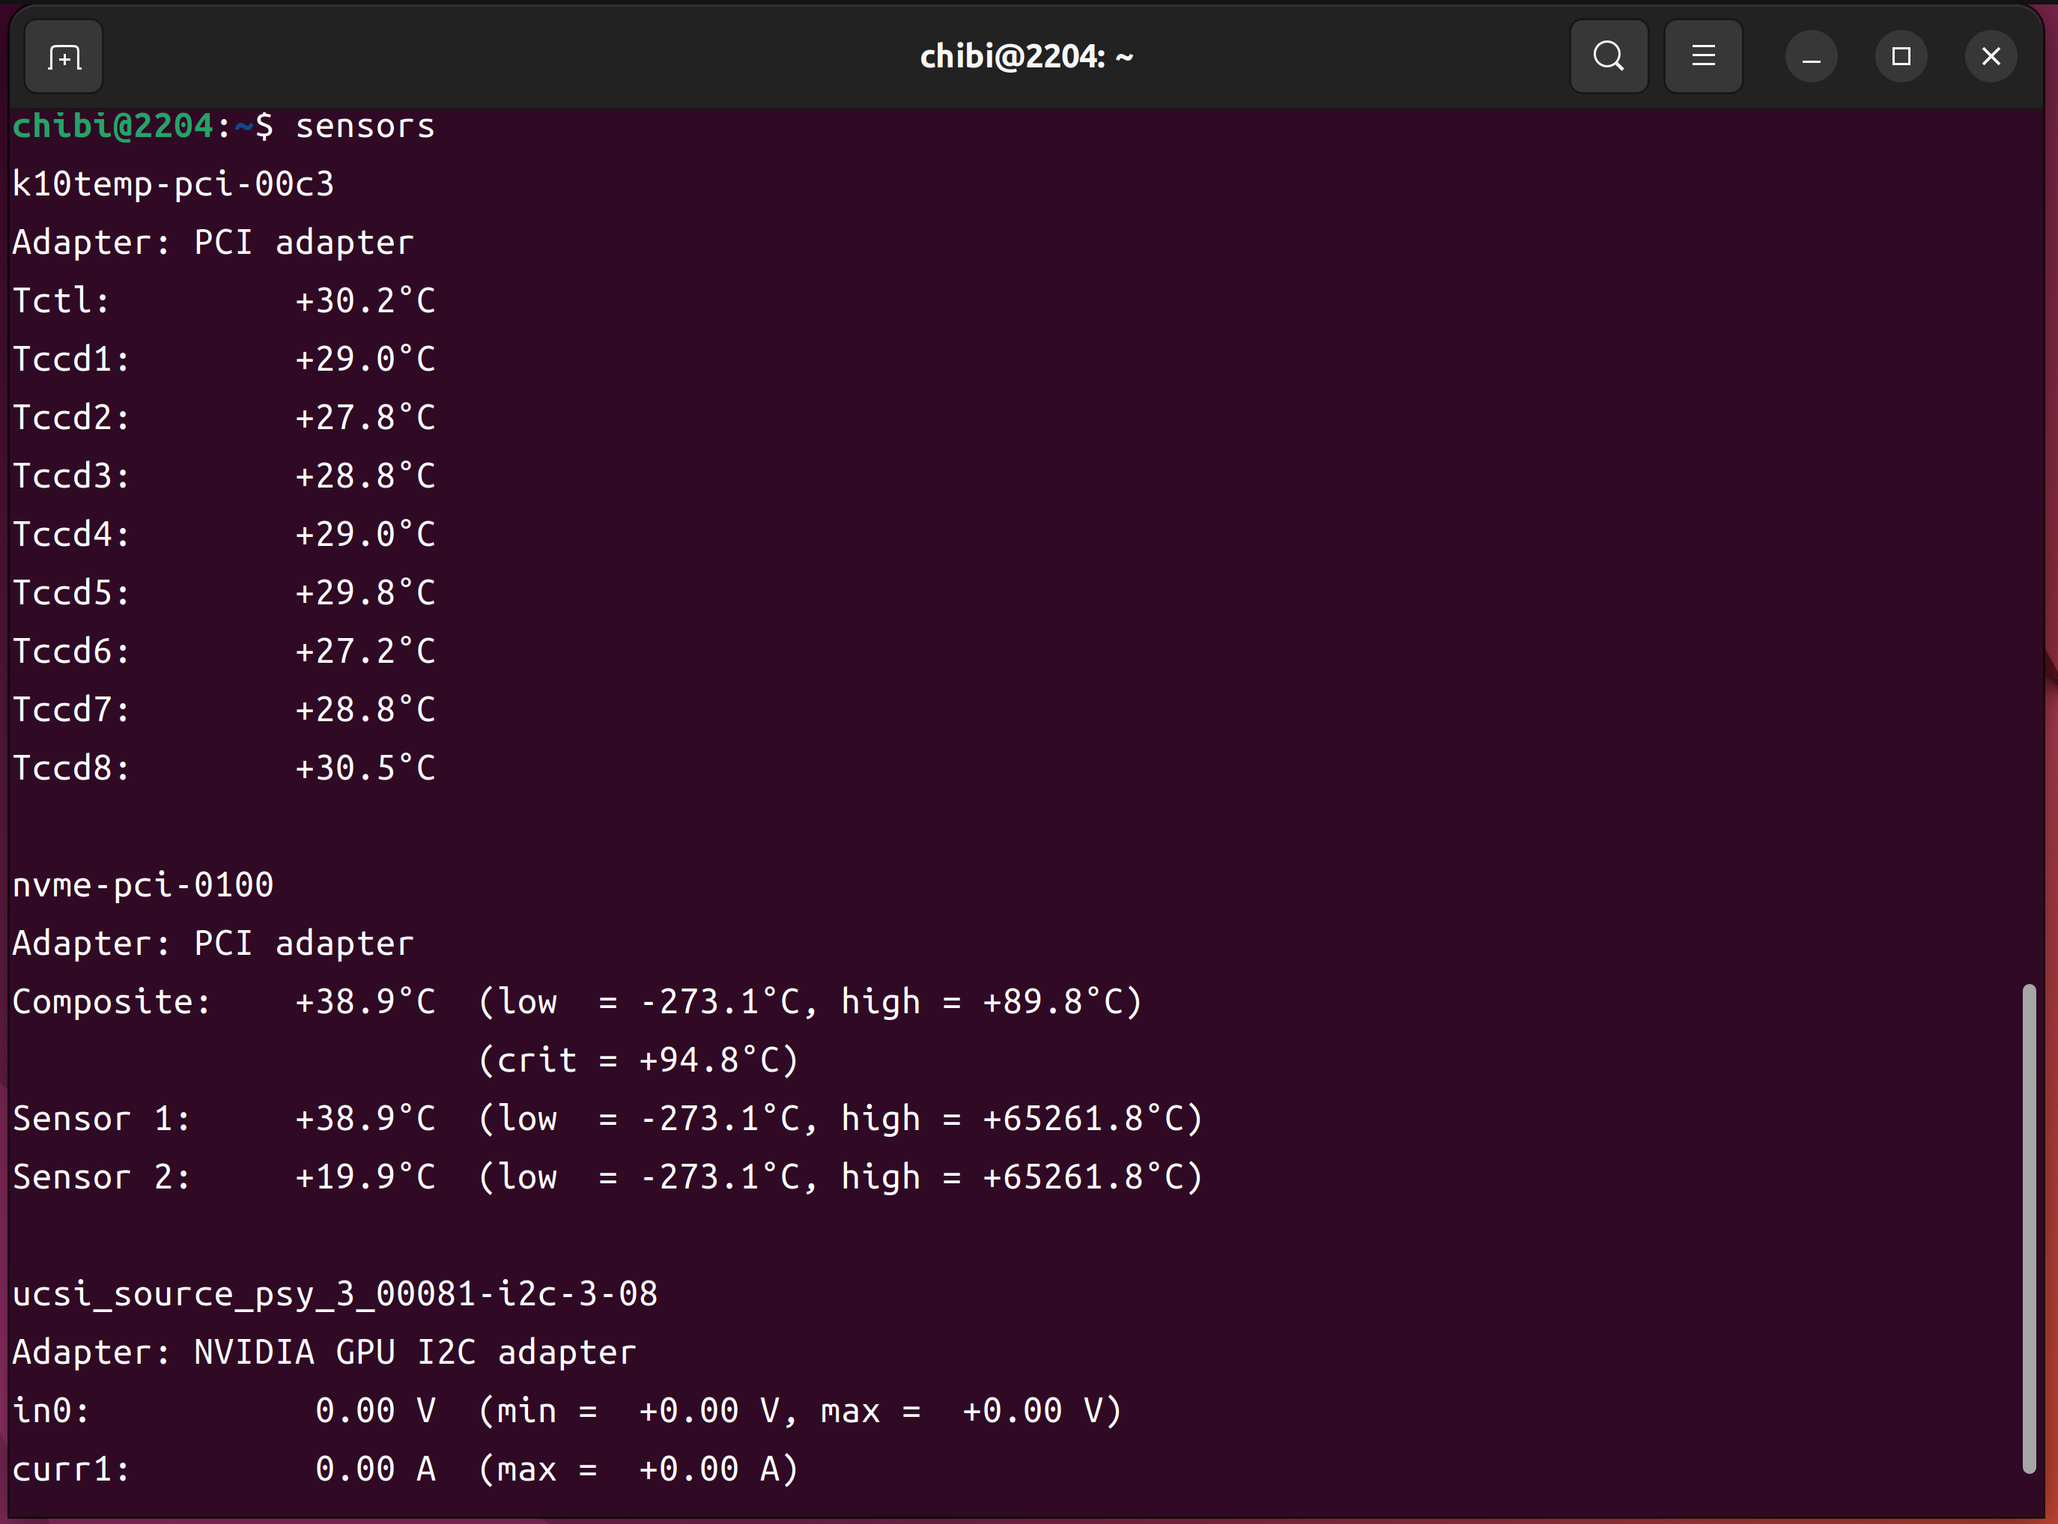Click the k10temp-pci-00c3 heading
This screenshot has width=2058, height=1524.
point(174,184)
